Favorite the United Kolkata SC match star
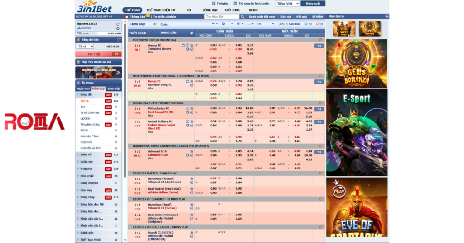The height and width of the screenshot is (243, 464). point(192,121)
